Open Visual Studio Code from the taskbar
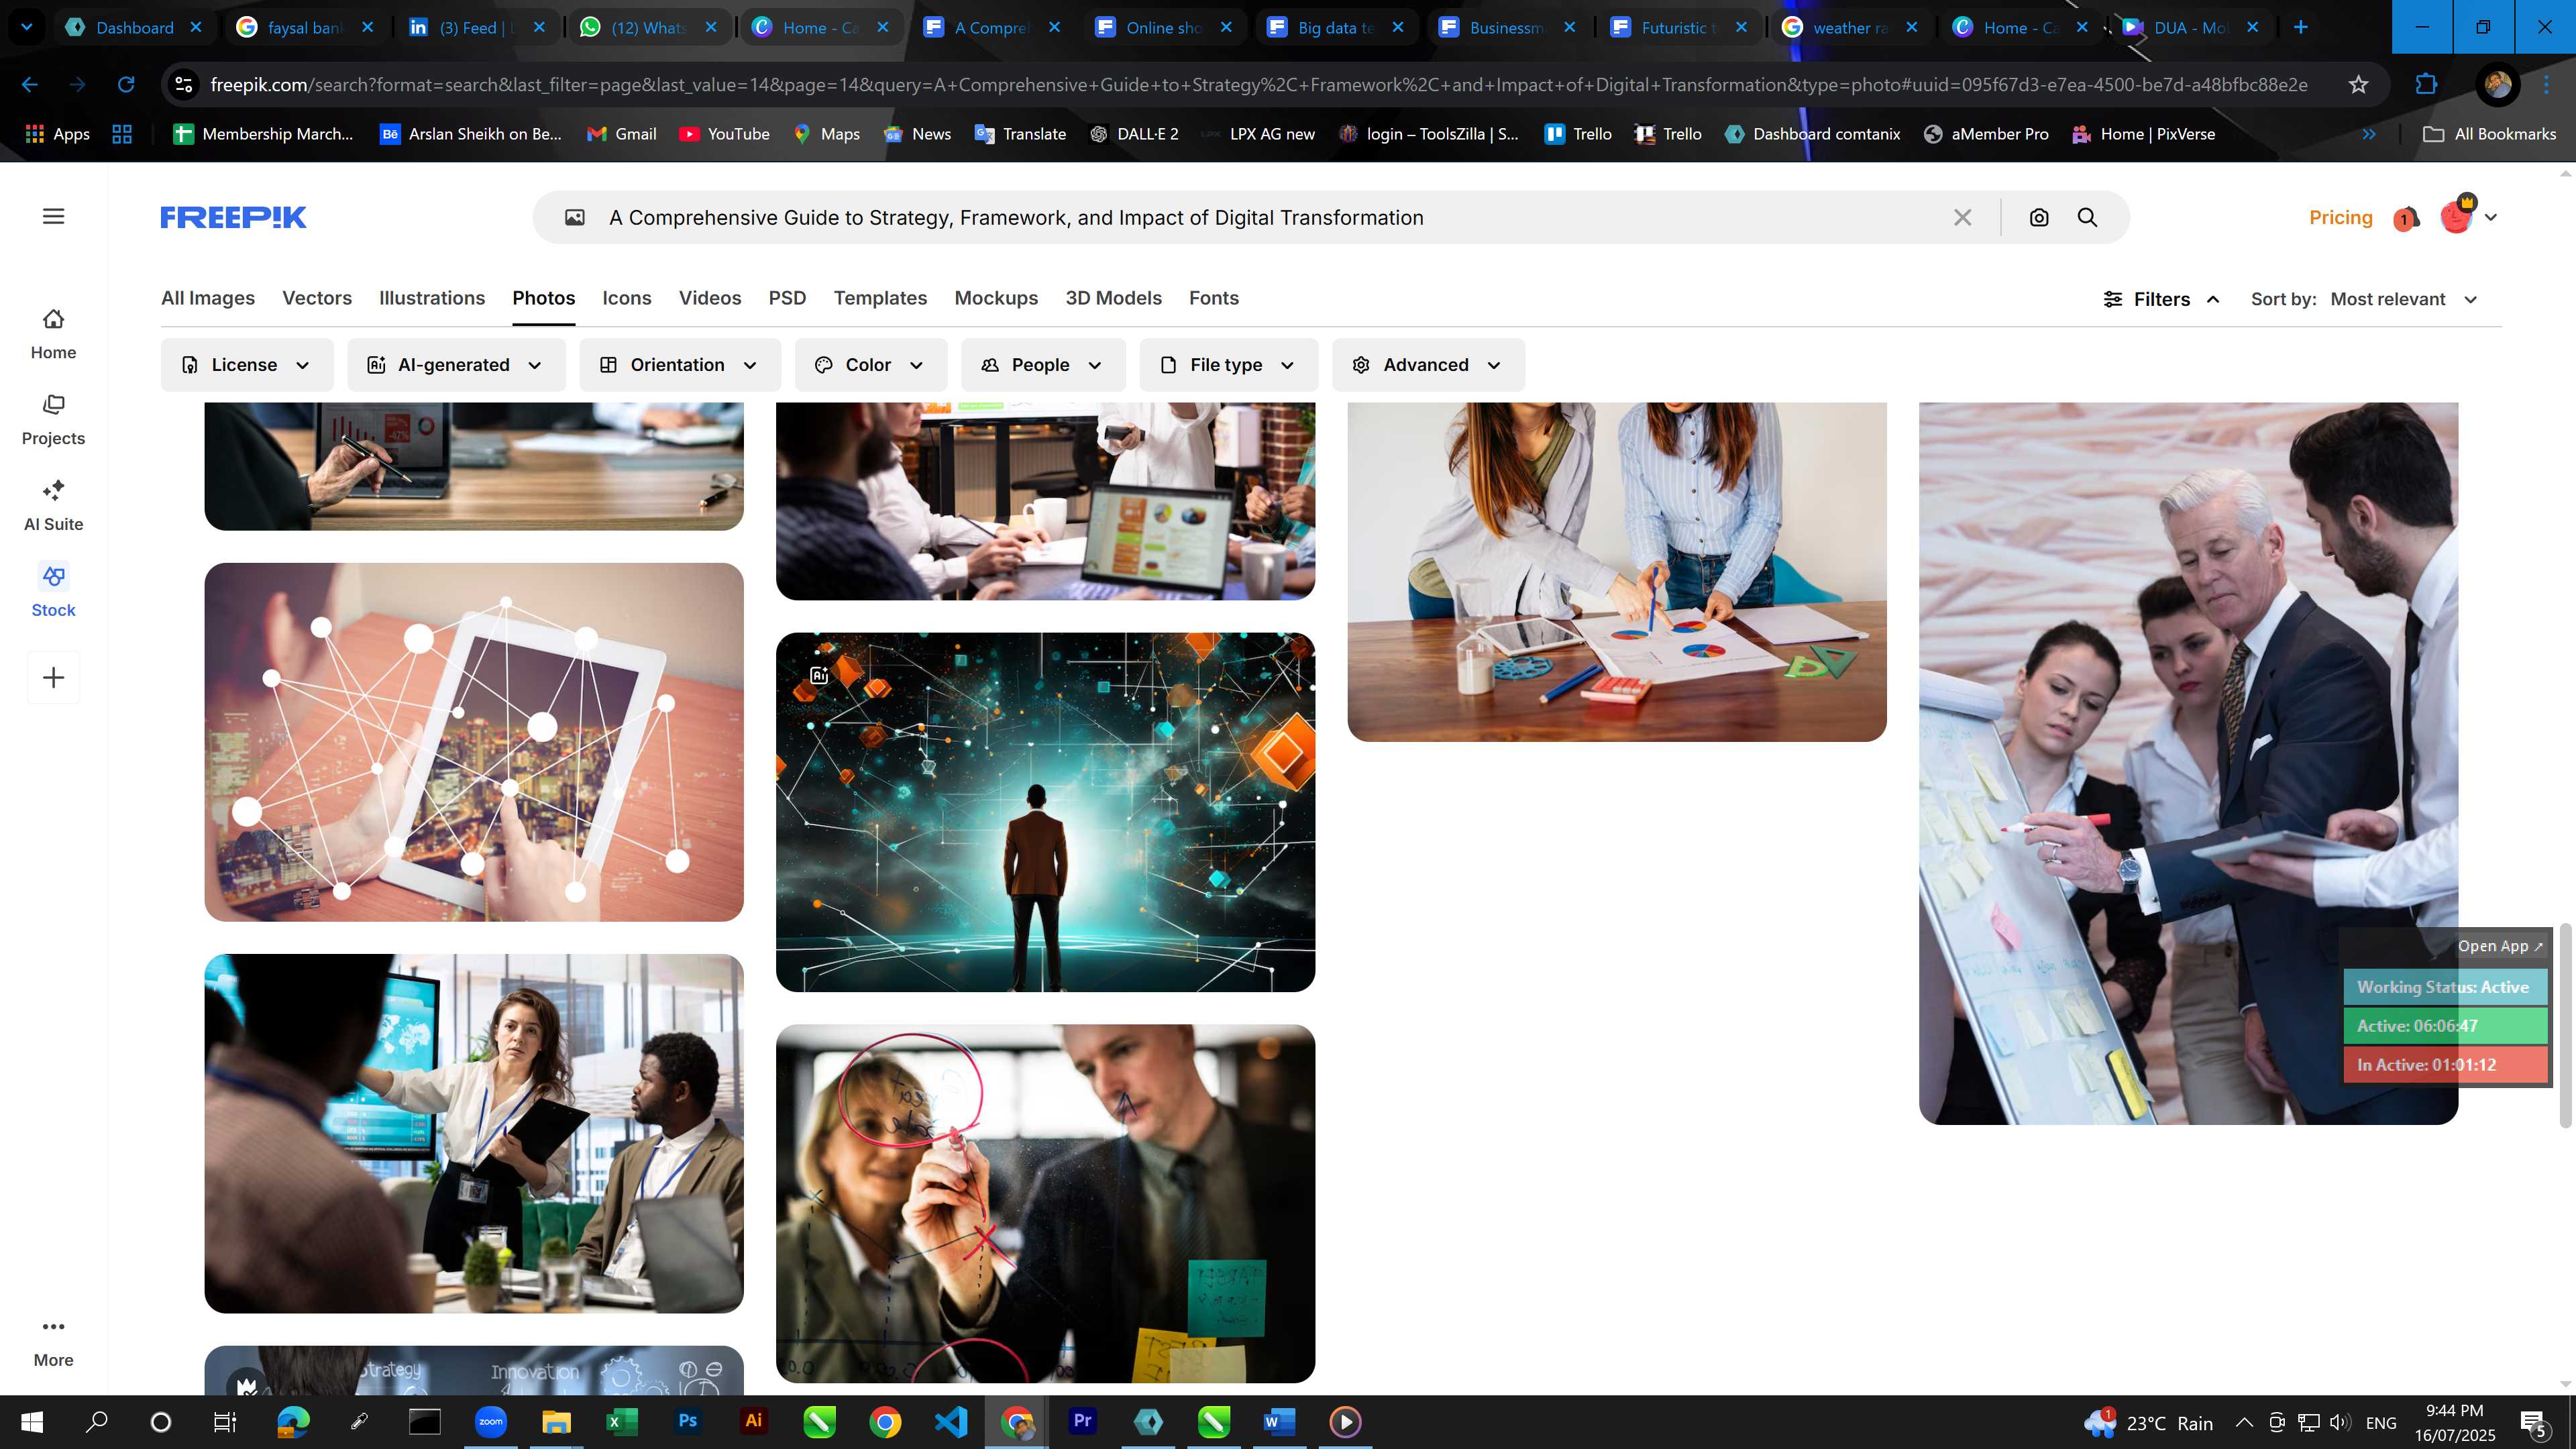2576x1449 pixels. click(x=950, y=1421)
